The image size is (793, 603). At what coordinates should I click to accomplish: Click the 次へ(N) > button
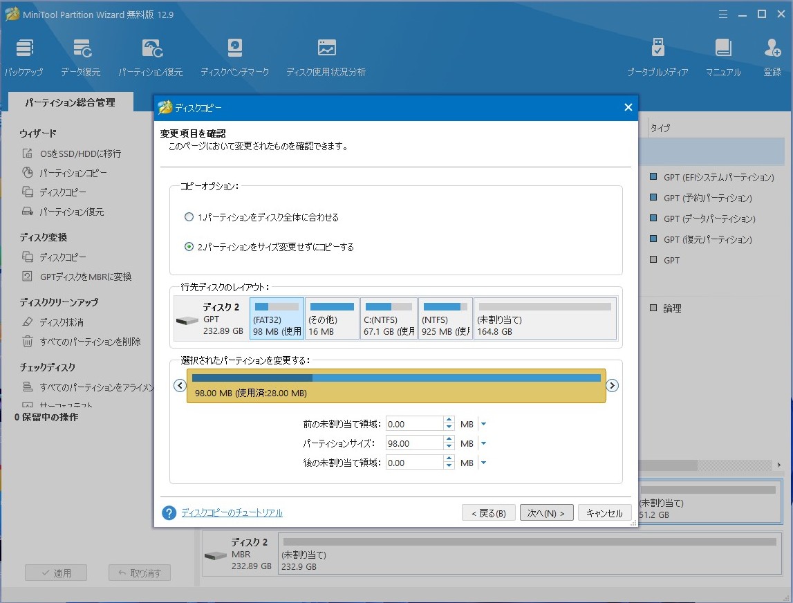click(x=546, y=513)
